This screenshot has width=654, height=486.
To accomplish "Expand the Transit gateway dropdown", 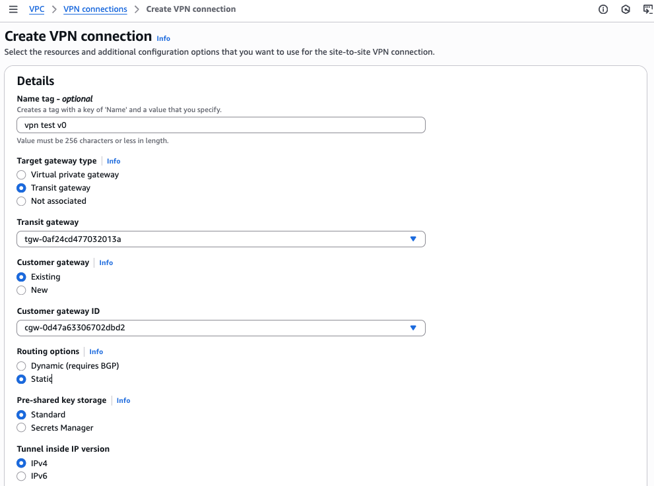I will pyautogui.click(x=220, y=239).
